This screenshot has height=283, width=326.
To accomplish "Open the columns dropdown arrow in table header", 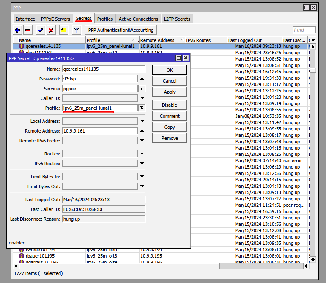I will [313, 40].
